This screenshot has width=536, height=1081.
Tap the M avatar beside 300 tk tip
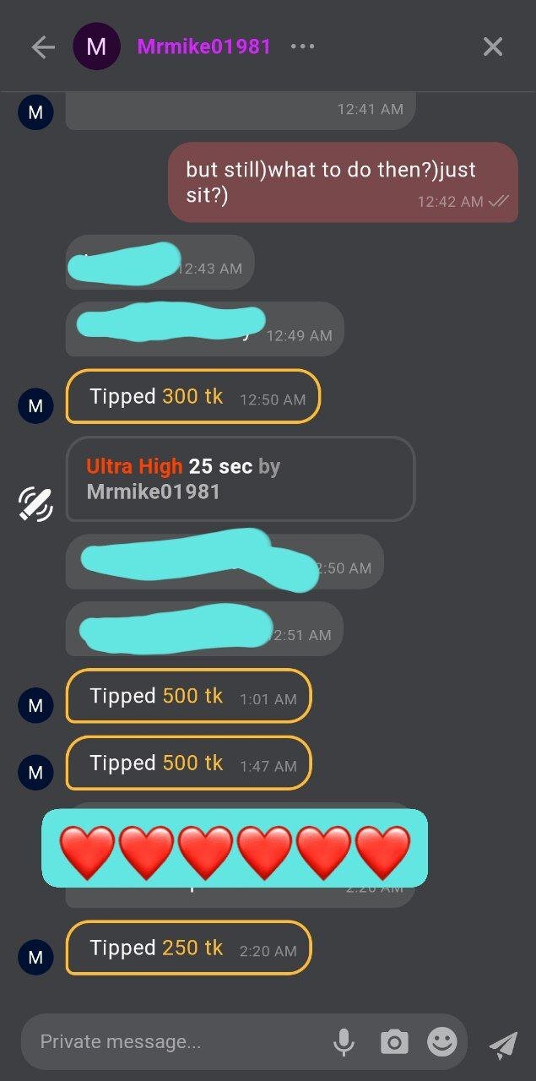pos(35,405)
